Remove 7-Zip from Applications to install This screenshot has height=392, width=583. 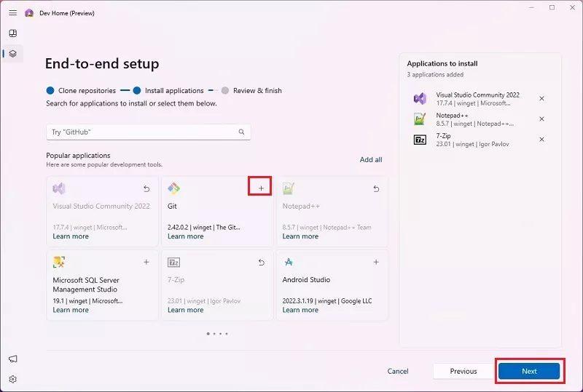(541, 140)
